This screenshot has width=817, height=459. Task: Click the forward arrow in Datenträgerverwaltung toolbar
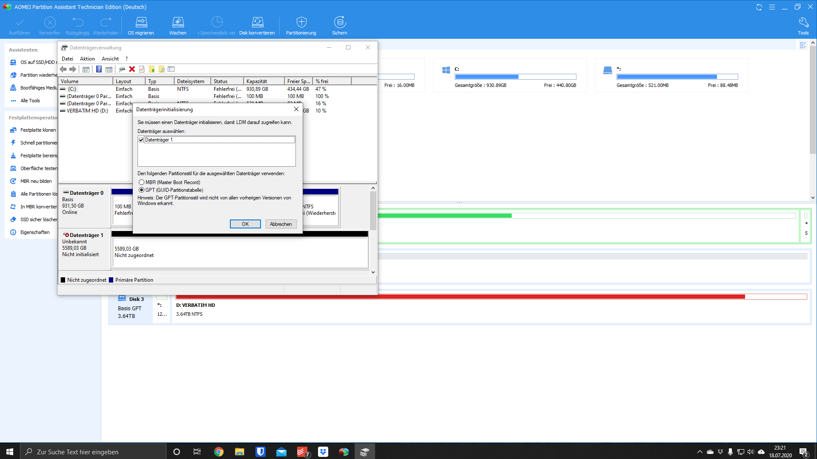[x=73, y=69]
